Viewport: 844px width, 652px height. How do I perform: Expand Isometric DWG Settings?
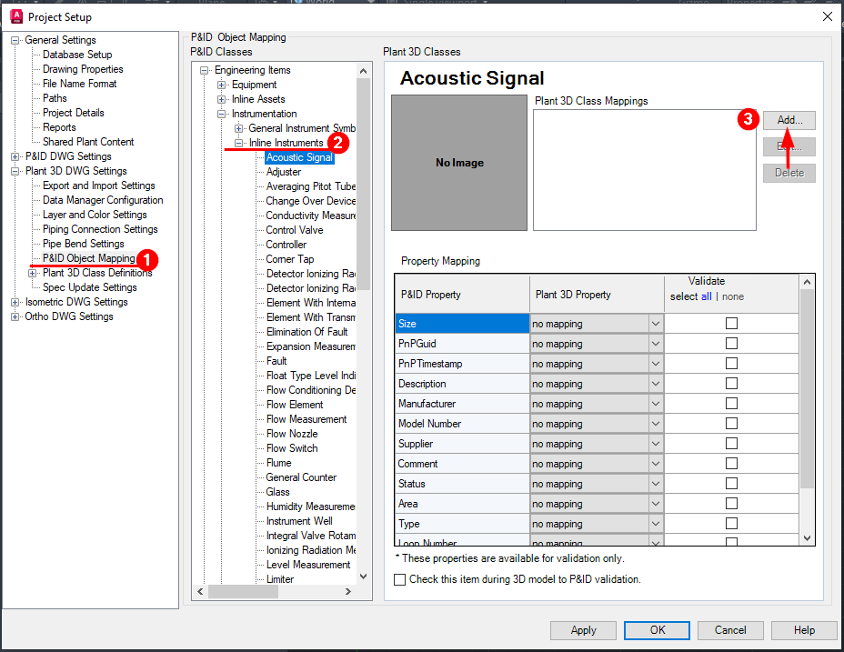[x=15, y=301]
